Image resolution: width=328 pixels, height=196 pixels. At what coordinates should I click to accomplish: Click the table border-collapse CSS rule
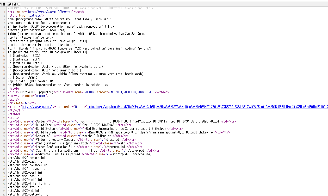pyautogui.click(x=77, y=34)
